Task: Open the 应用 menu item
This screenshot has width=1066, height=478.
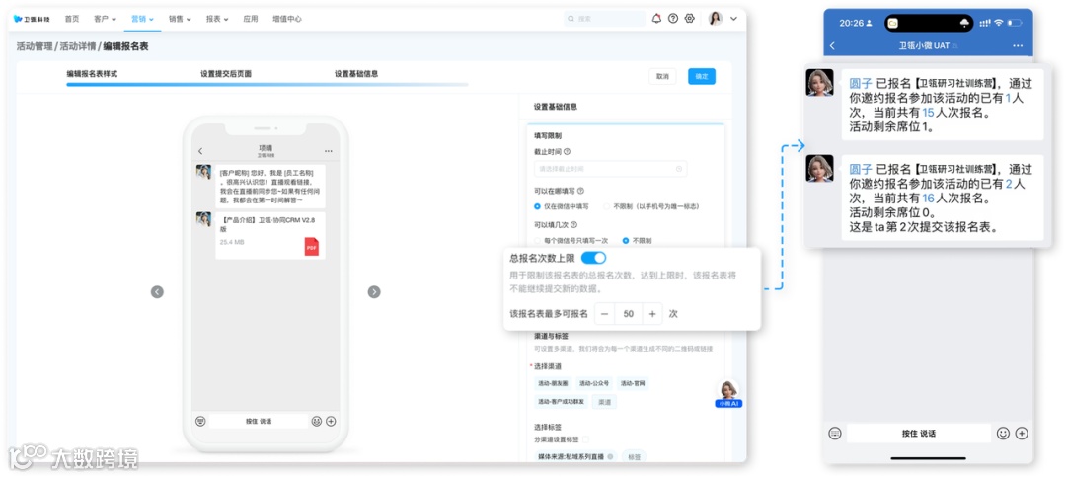Action: tap(250, 19)
